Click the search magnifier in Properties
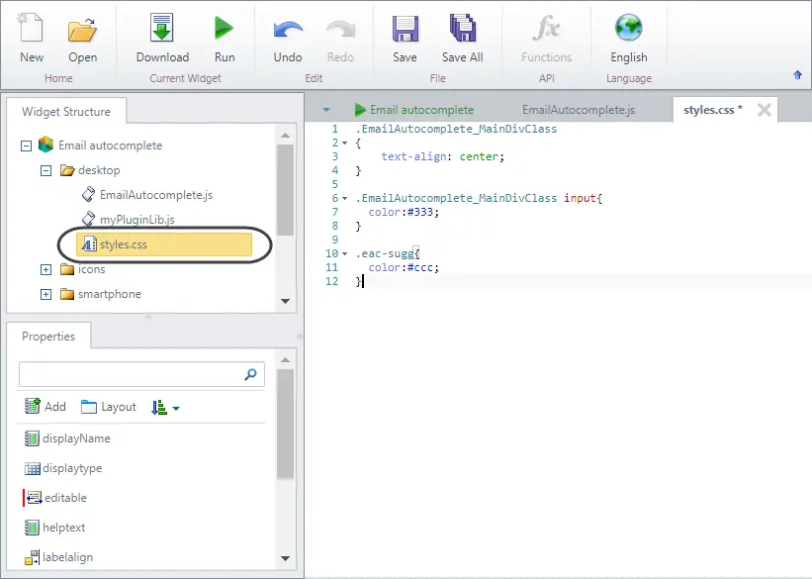The height and width of the screenshot is (579, 812). (x=250, y=374)
